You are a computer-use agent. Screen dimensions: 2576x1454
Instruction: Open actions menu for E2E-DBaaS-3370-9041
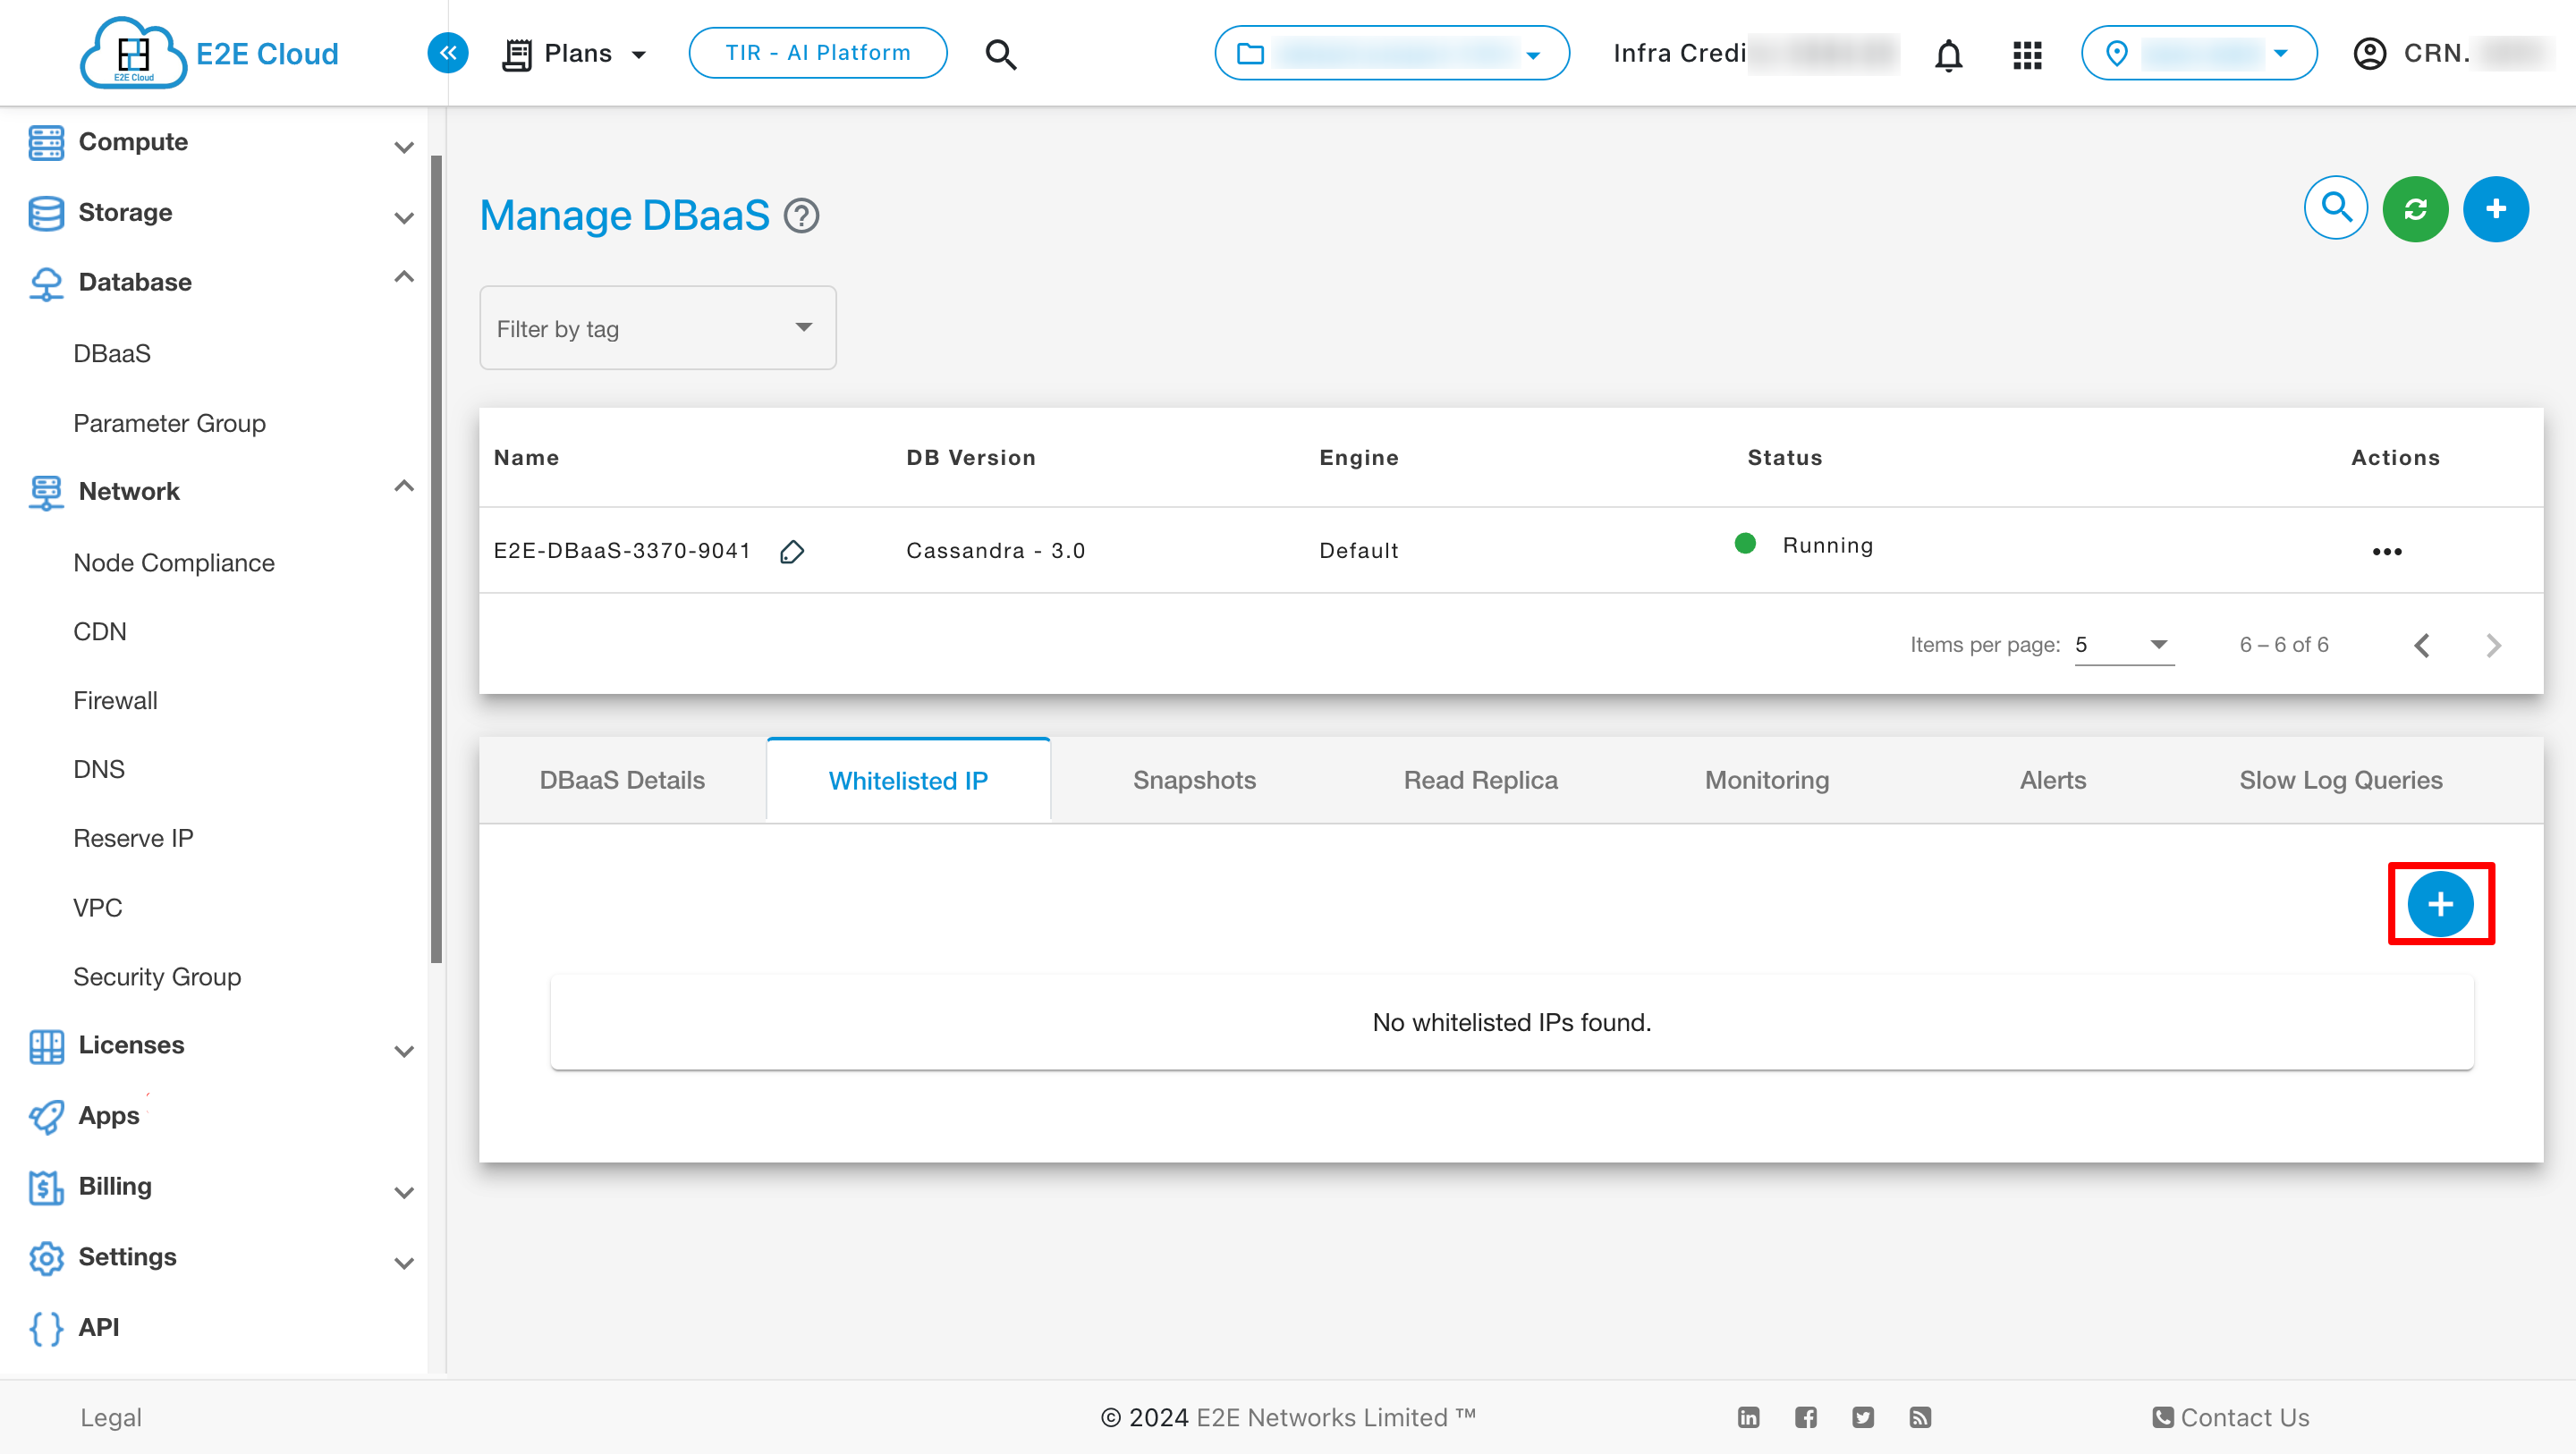tap(2387, 551)
